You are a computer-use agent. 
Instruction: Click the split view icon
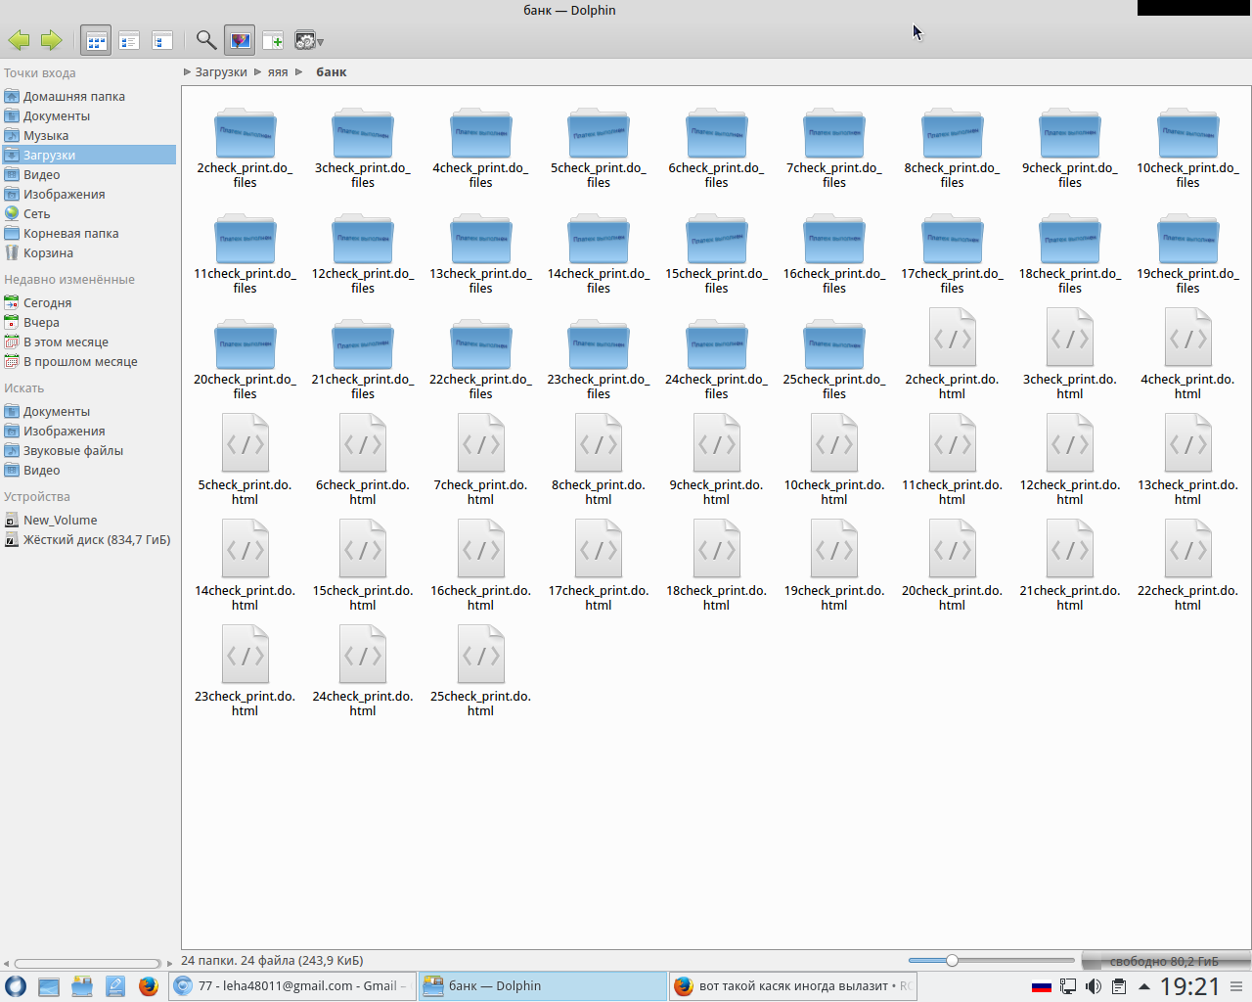click(273, 40)
